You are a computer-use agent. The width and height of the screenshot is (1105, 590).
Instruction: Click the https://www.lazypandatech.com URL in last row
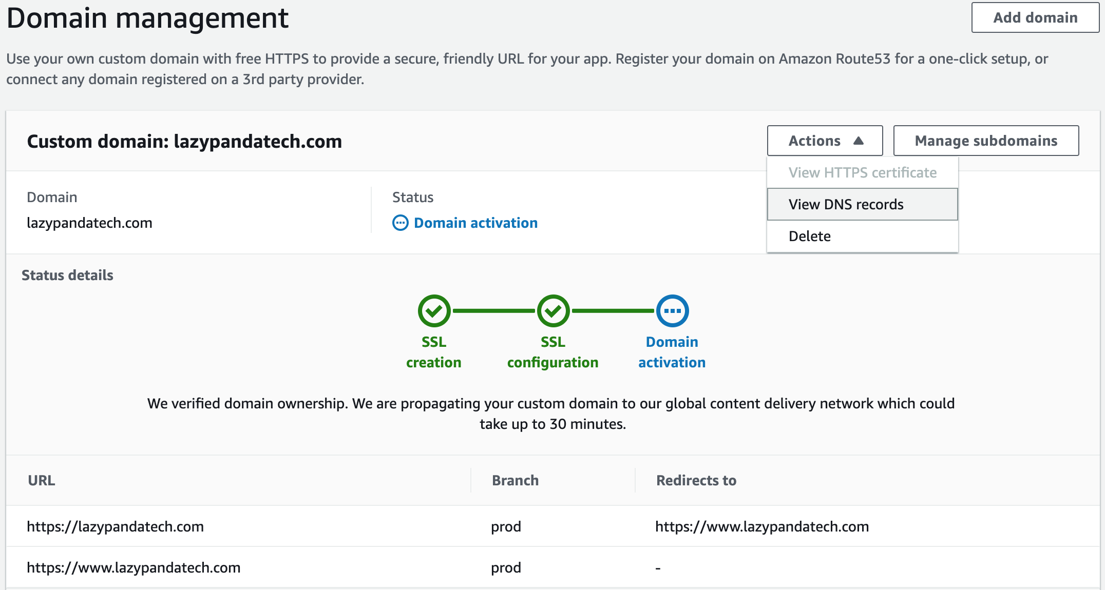click(134, 567)
